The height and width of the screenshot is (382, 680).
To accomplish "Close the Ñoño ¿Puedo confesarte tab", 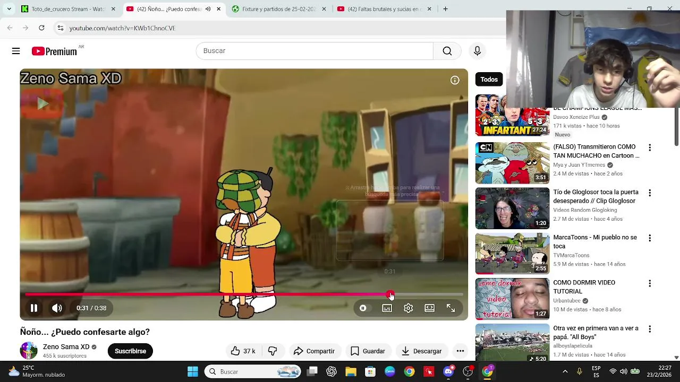I will (x=218, y=9).
